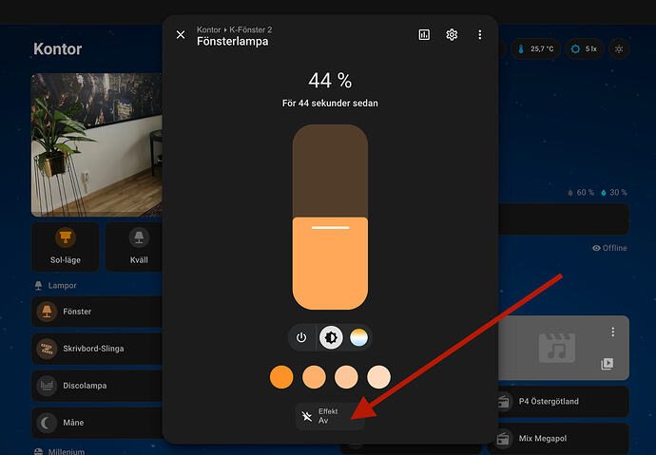
Task: Click the 30 % humidity reading
Action: 614,193
